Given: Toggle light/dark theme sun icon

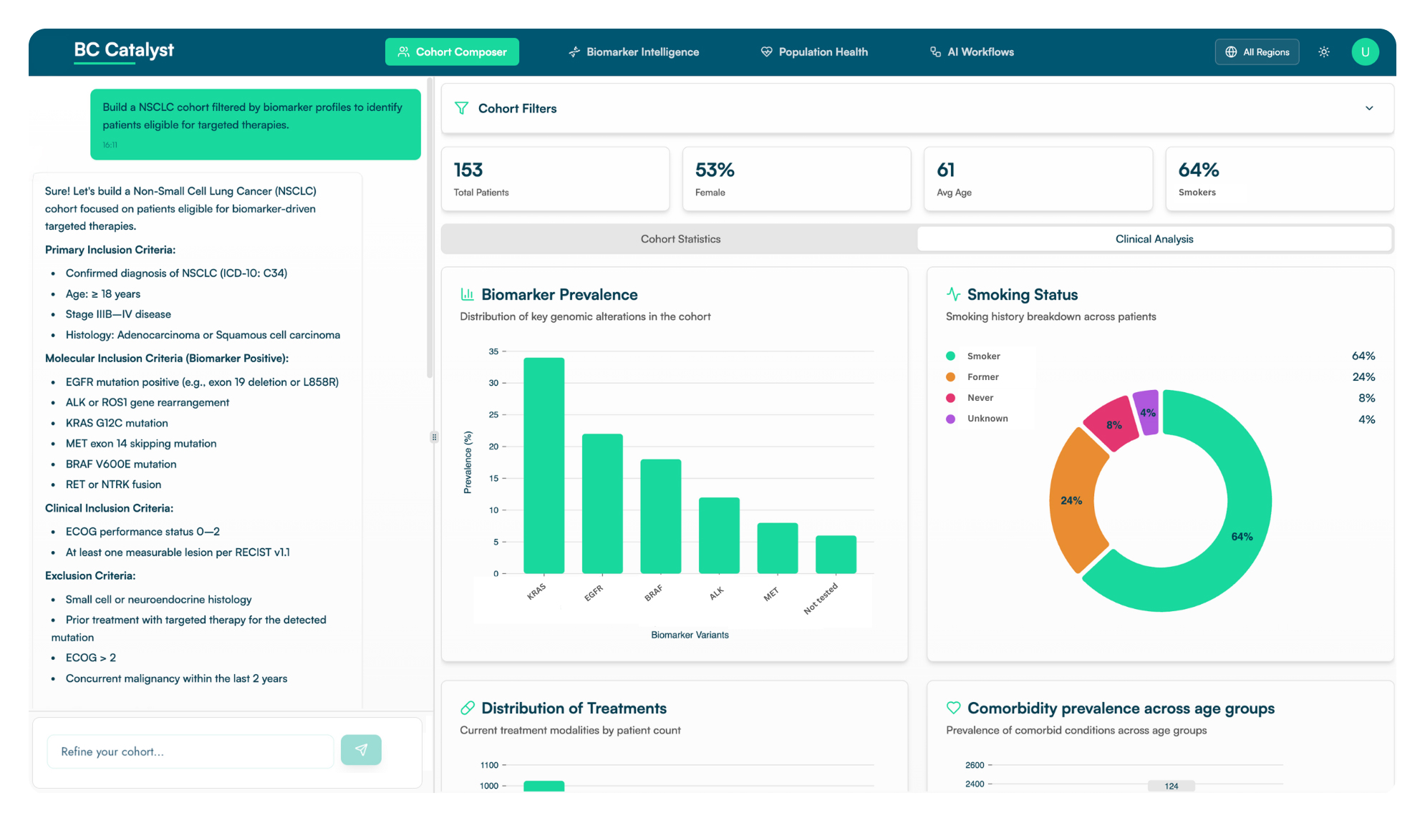Looking at the screenshot, I should click(1324, 52).
